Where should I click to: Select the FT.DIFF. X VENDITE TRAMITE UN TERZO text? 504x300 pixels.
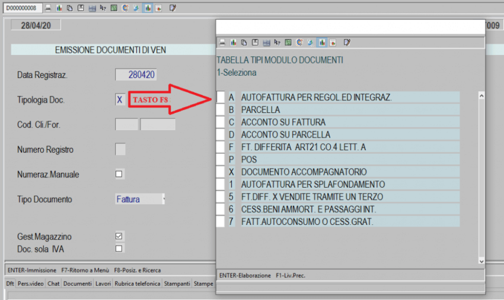pos(312,196)
